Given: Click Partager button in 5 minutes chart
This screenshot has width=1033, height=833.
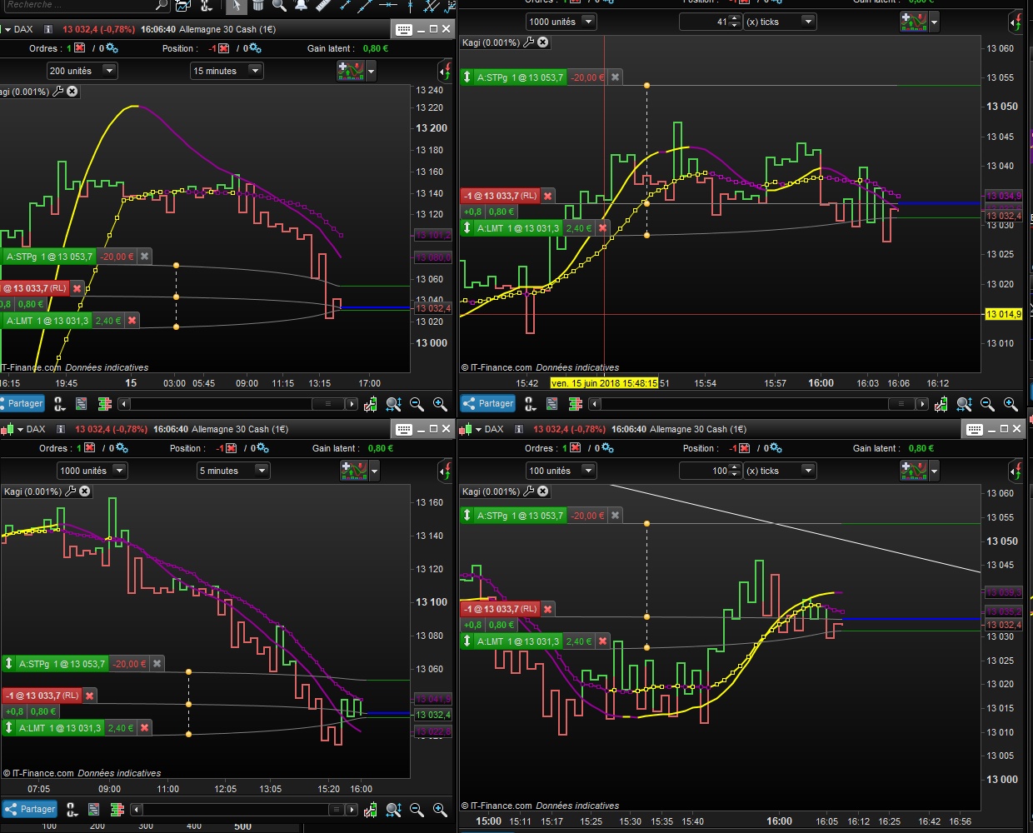Looking at the screenshot, I should coord(29,809).
